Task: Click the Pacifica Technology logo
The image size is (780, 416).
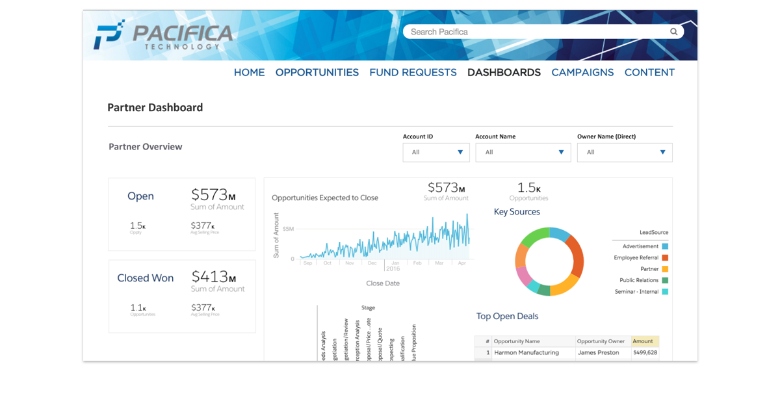Action: click(x=162, y=36)
